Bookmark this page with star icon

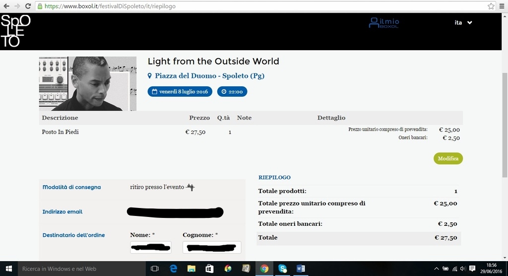pos(491,6)
